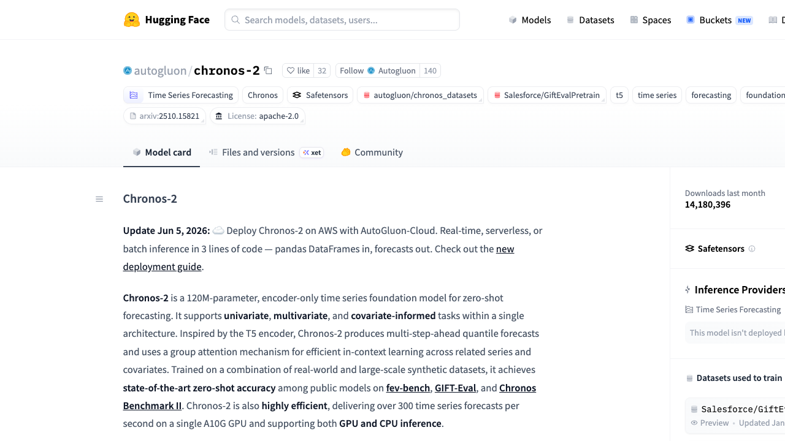Click the search magnifier icon
Screen dimensions: 785x441
(235, 20)
